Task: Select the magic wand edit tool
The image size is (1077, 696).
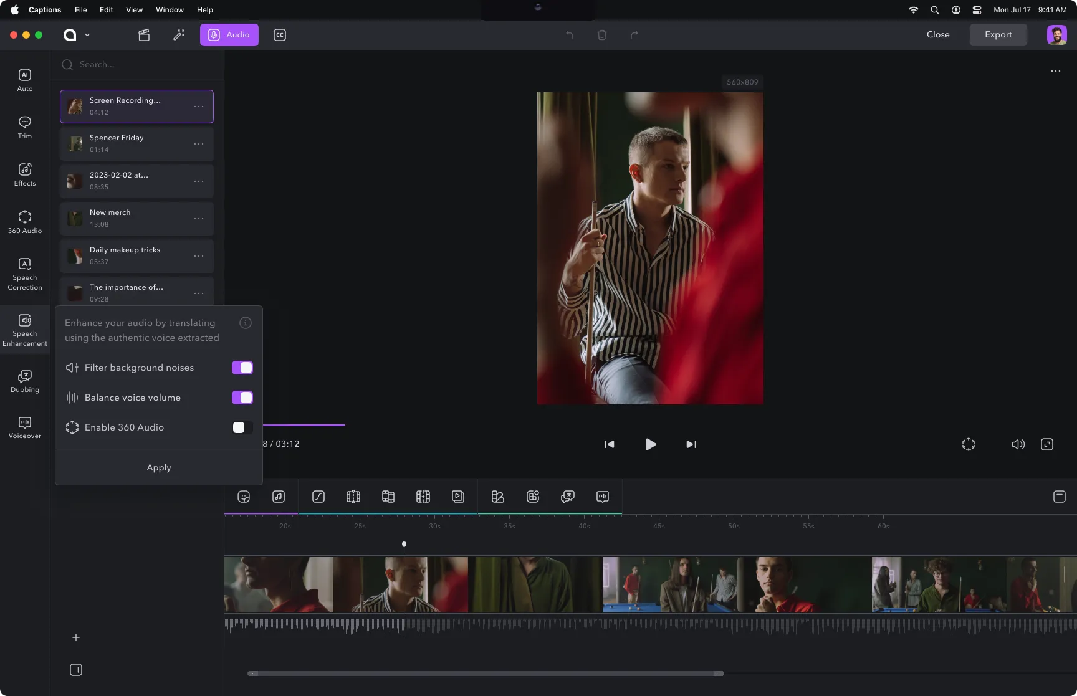Action: [178, 35]
